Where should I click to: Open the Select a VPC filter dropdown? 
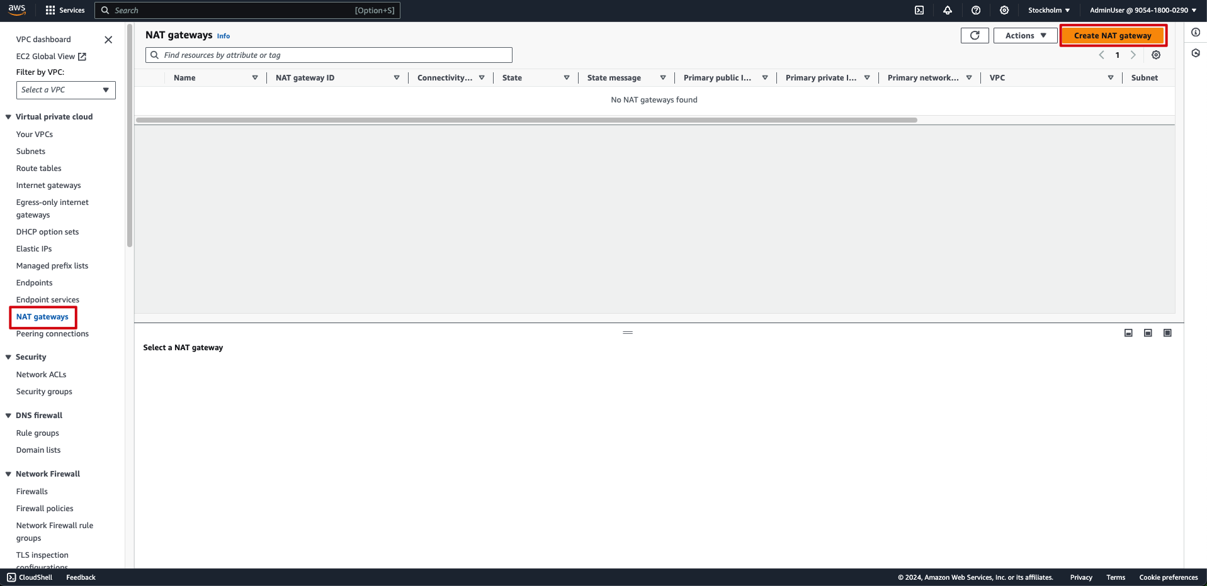pos(65,90)
